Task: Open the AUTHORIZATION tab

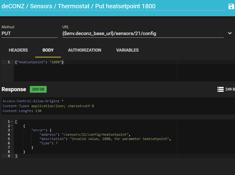Action: click(84, 50)
